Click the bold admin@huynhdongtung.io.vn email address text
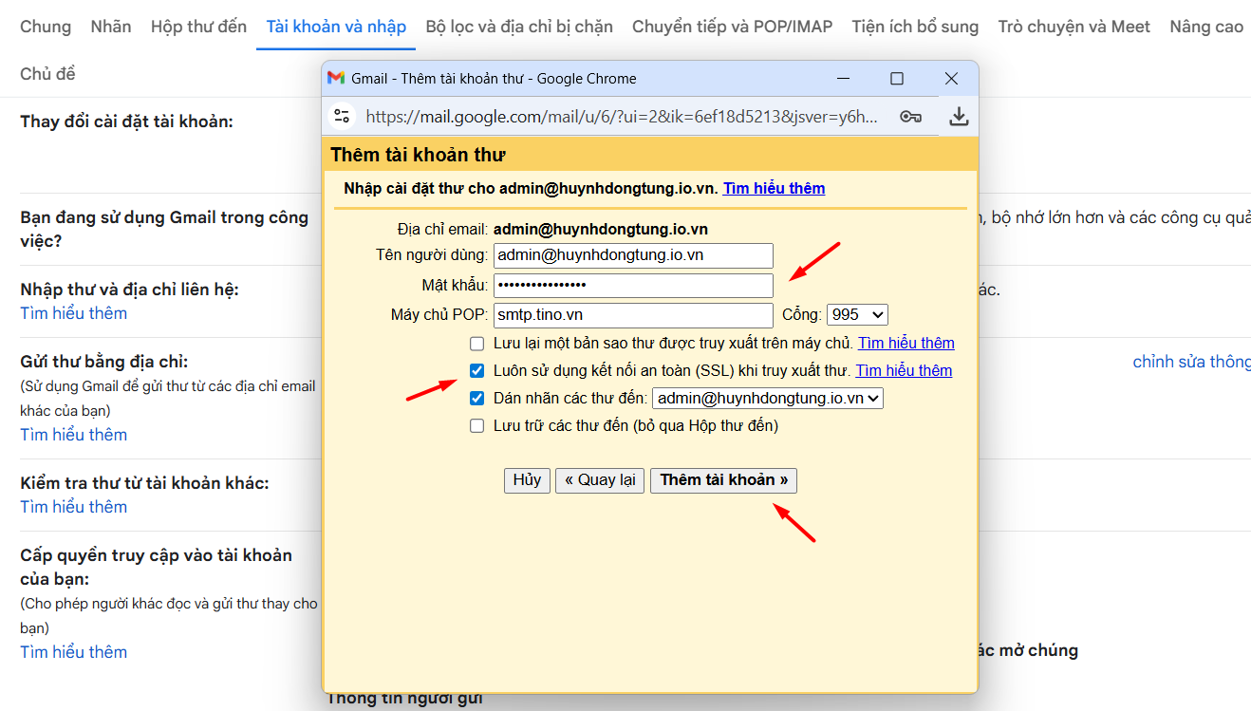1251x711 pixels. pyautogui.click(x=601, y=229)
